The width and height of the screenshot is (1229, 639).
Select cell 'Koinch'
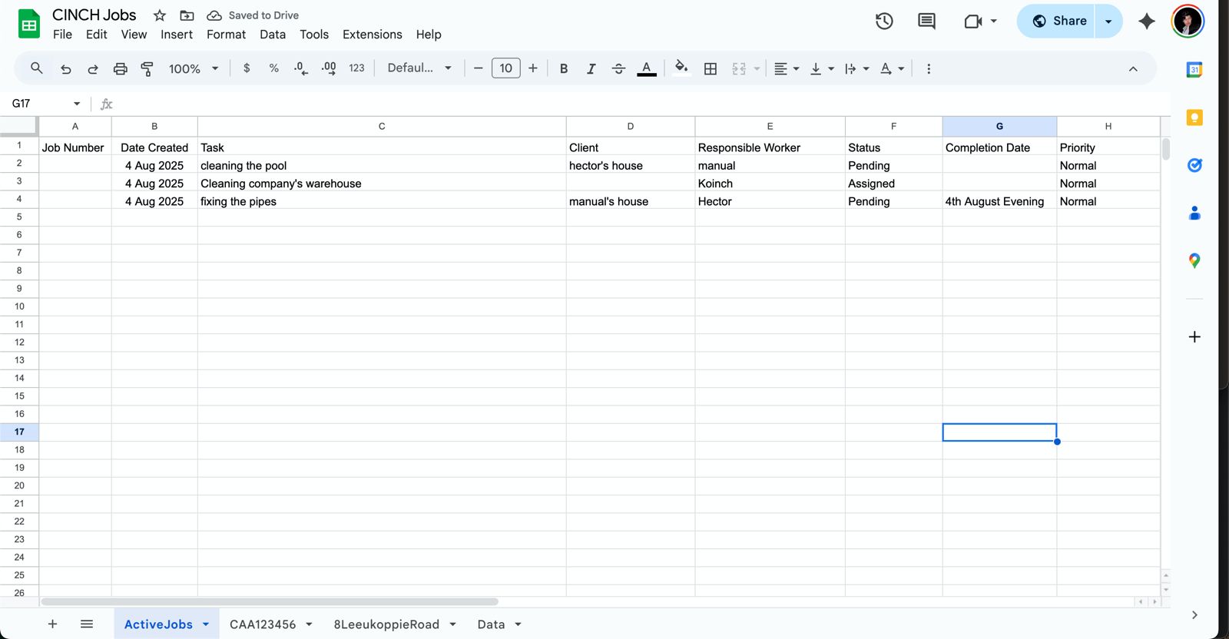(770, 184)
